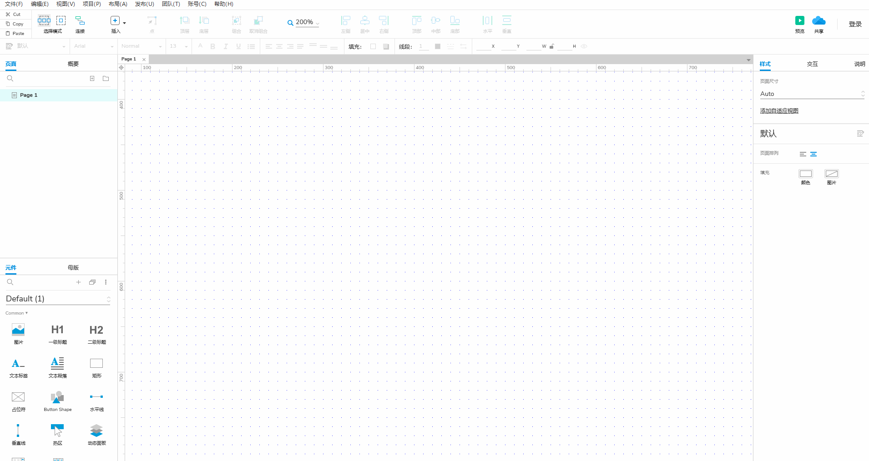Click the add adaptive view link
This screenshot has width=869, height=461.
click(779, 111)
